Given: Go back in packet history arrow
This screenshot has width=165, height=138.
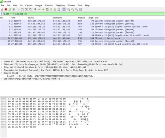Looking at the screenshot, I should point(39,9).
